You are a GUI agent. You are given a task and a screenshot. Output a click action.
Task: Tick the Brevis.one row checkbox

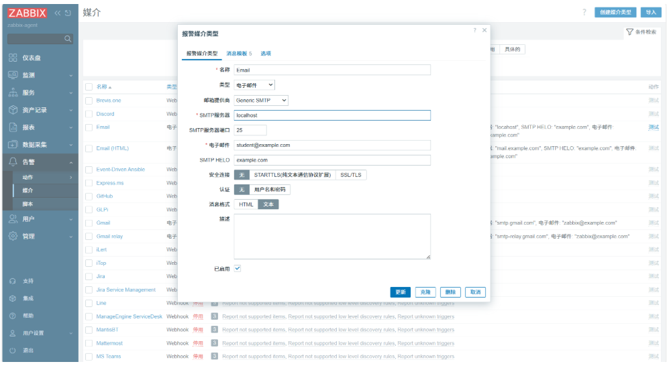click(x=89, y=101)
